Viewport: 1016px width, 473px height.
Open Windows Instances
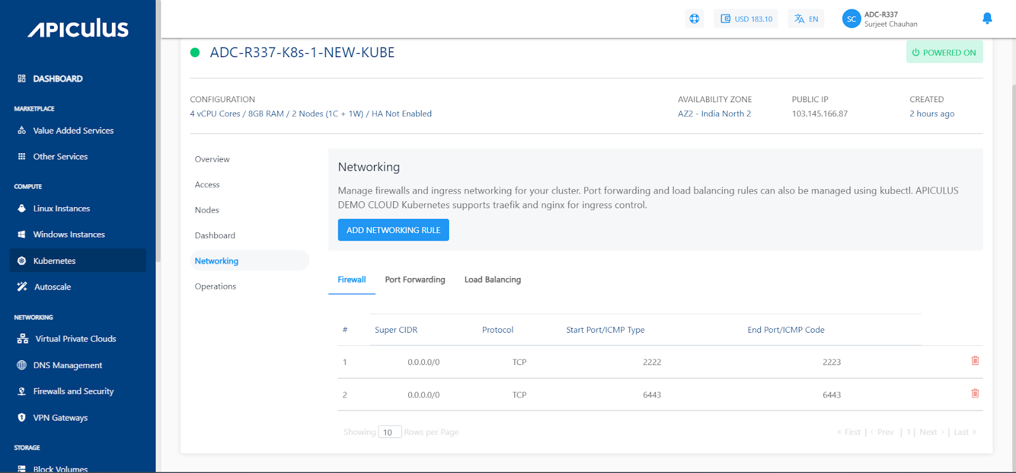coord(69,234)
